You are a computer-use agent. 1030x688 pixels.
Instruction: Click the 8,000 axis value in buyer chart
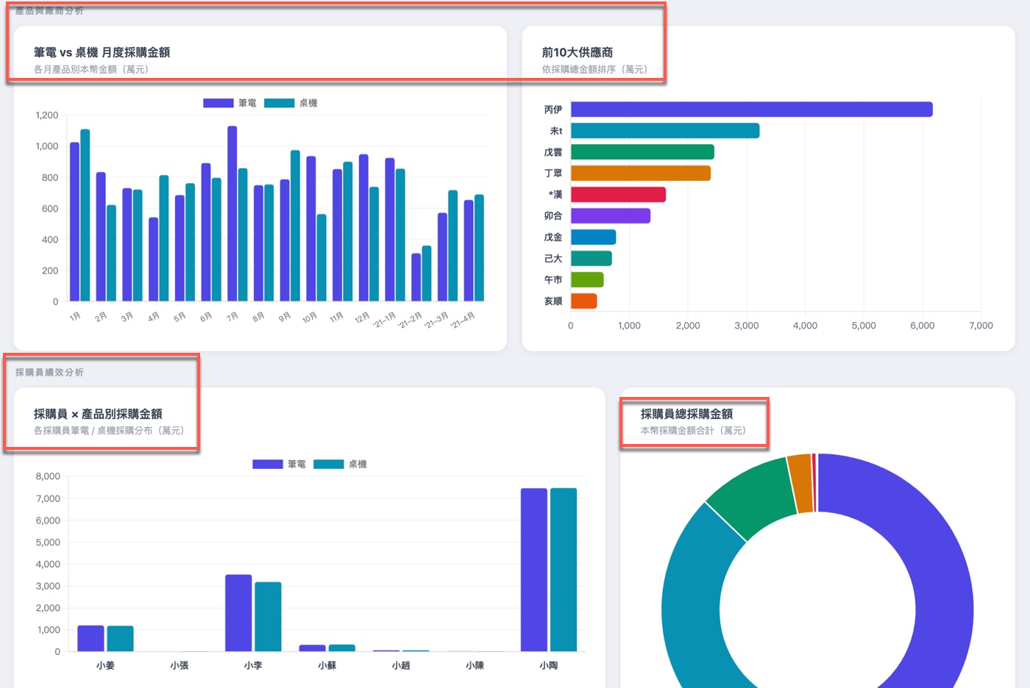coord(48,476)
